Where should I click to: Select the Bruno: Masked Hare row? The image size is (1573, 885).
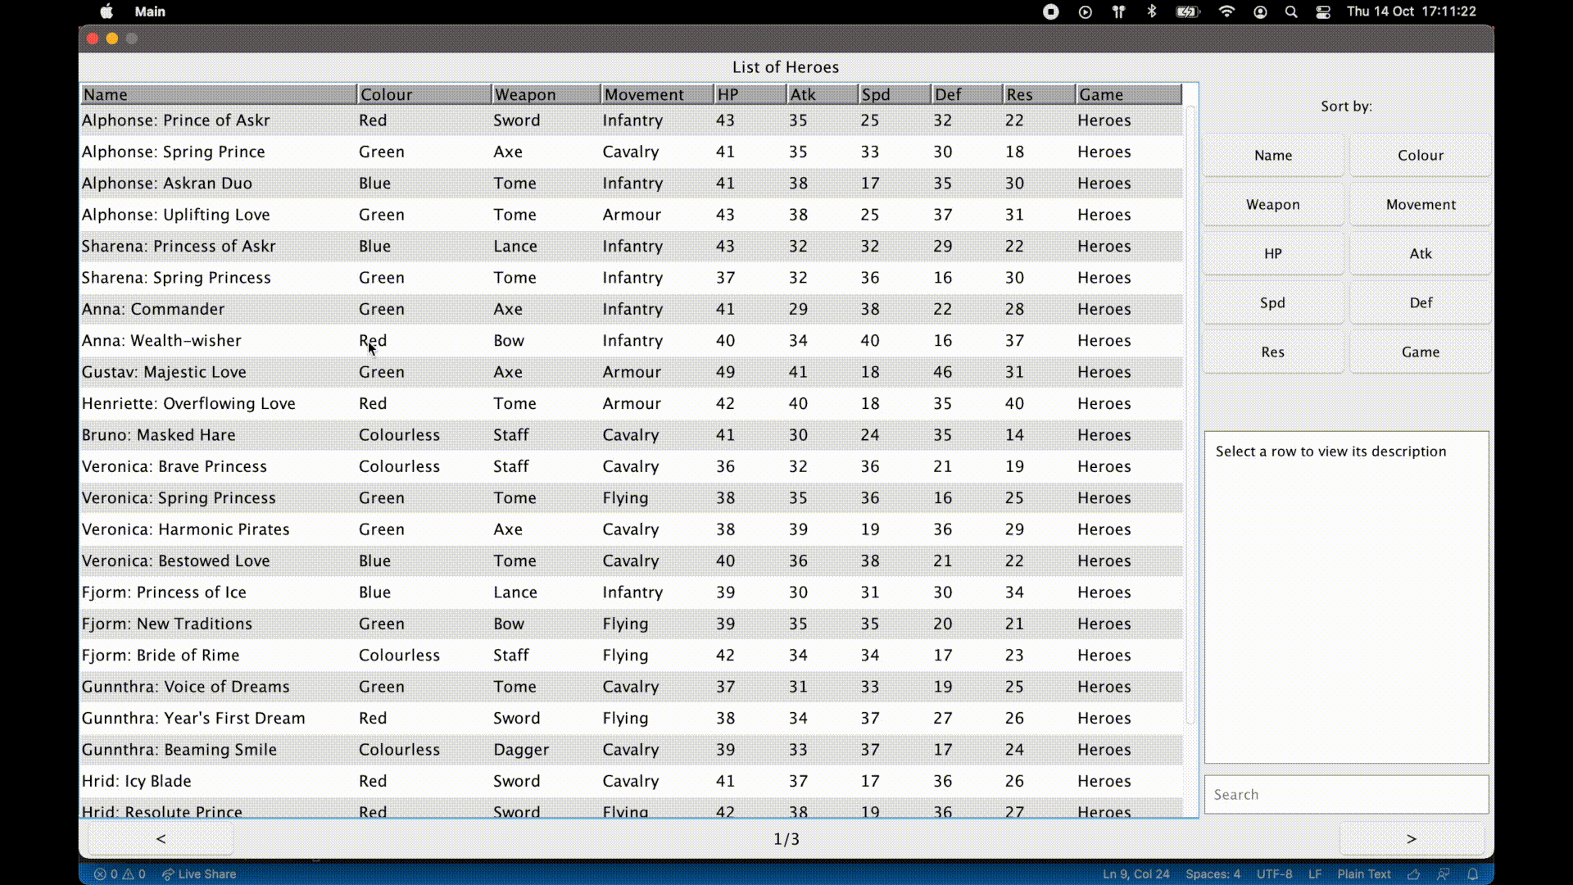[632, 435]
